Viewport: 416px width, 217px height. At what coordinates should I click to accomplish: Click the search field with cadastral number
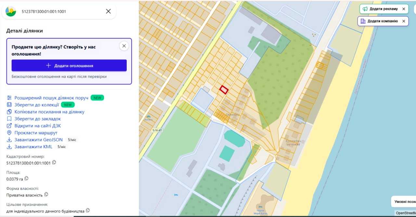tap(58, 11)
